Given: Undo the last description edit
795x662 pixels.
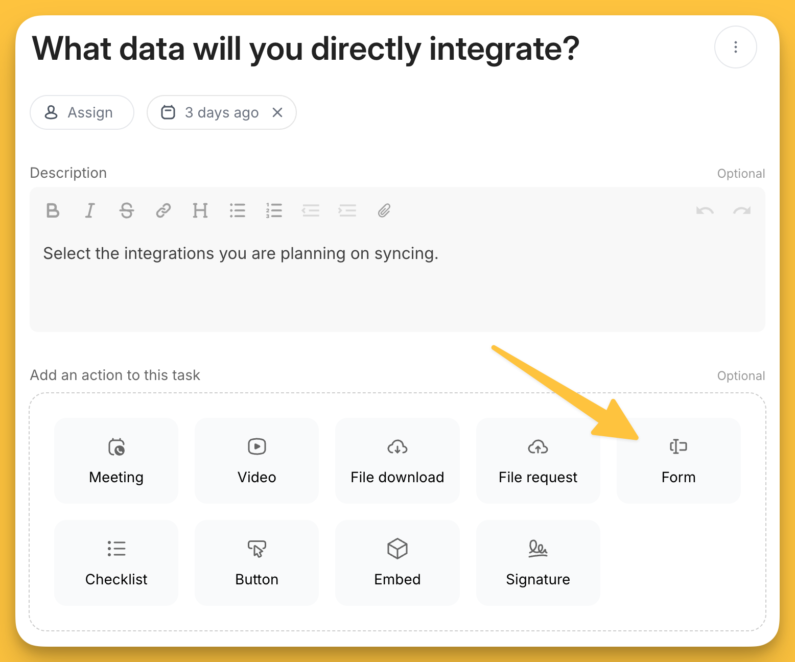Looking at the screenshot, I should point(705,210).
